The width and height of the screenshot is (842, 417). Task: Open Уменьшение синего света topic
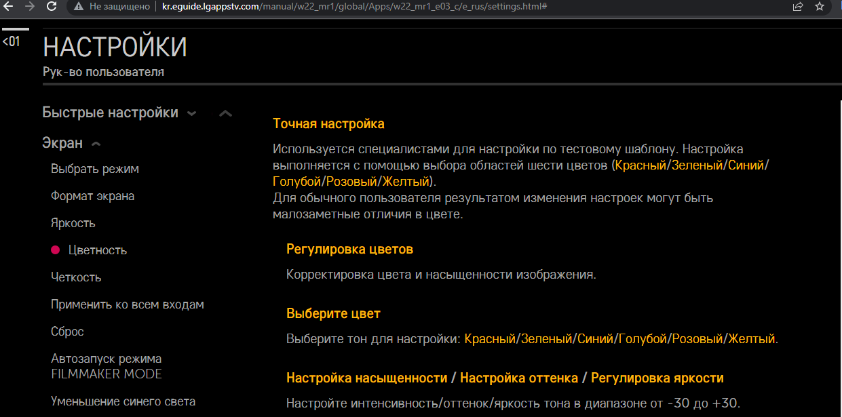pyautogui.click(x=123, y=401)
